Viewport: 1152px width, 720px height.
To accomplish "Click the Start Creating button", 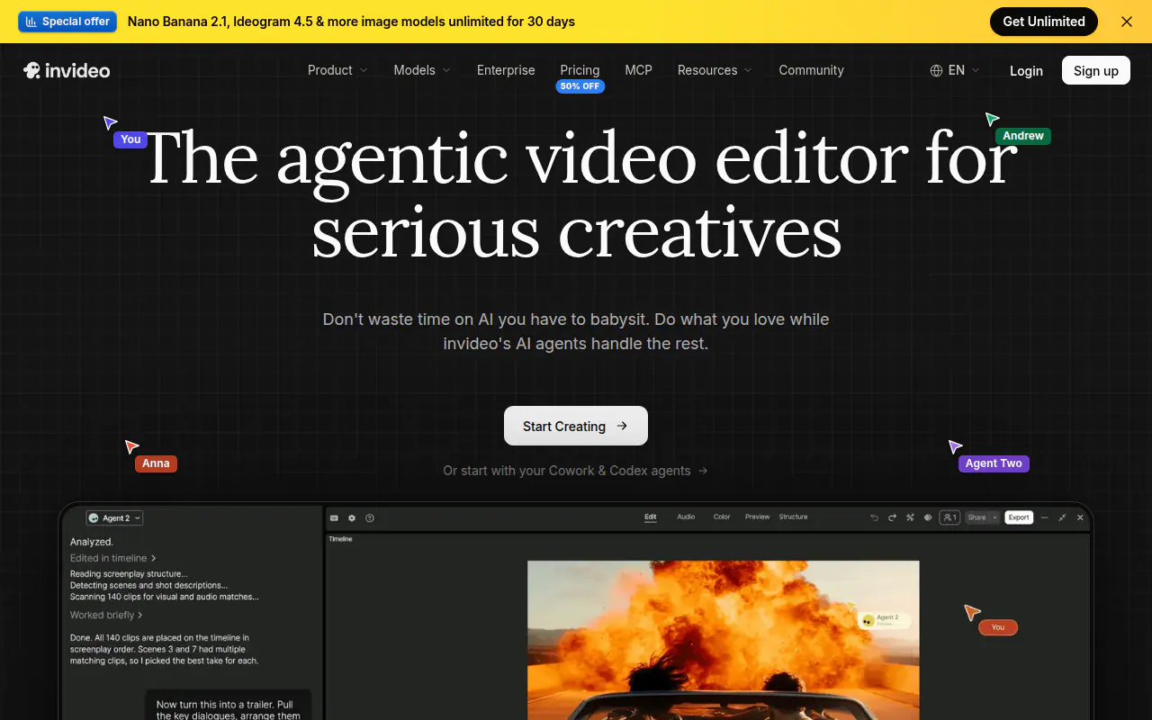I will [576, 426].
